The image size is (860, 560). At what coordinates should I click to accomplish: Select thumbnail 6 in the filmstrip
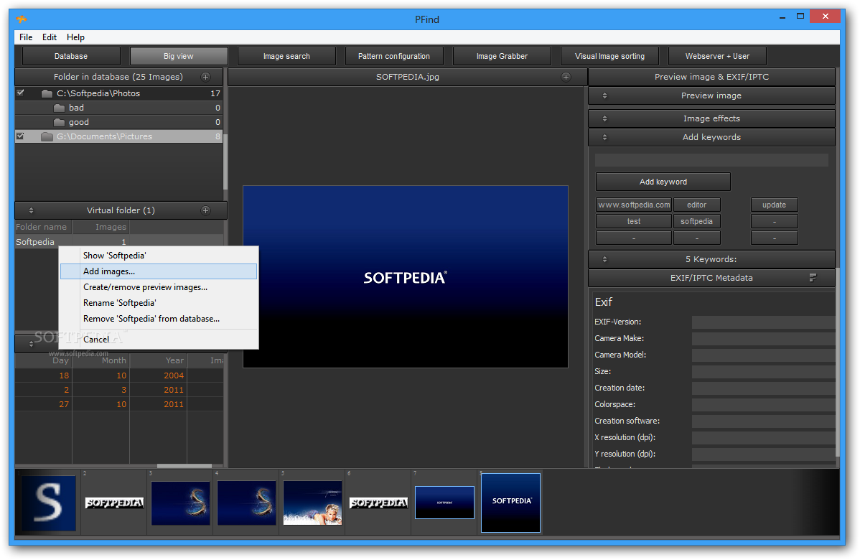(x=378, y=503)
